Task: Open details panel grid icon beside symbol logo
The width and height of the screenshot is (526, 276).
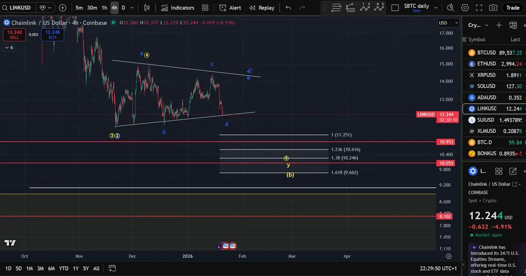Action: tap(498, 171)
